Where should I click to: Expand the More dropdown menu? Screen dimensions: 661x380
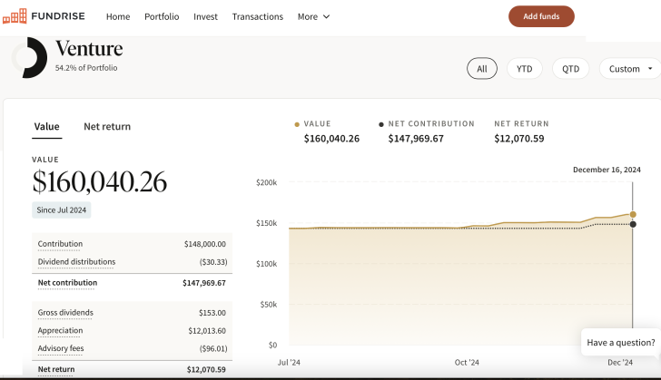(313, 17)
